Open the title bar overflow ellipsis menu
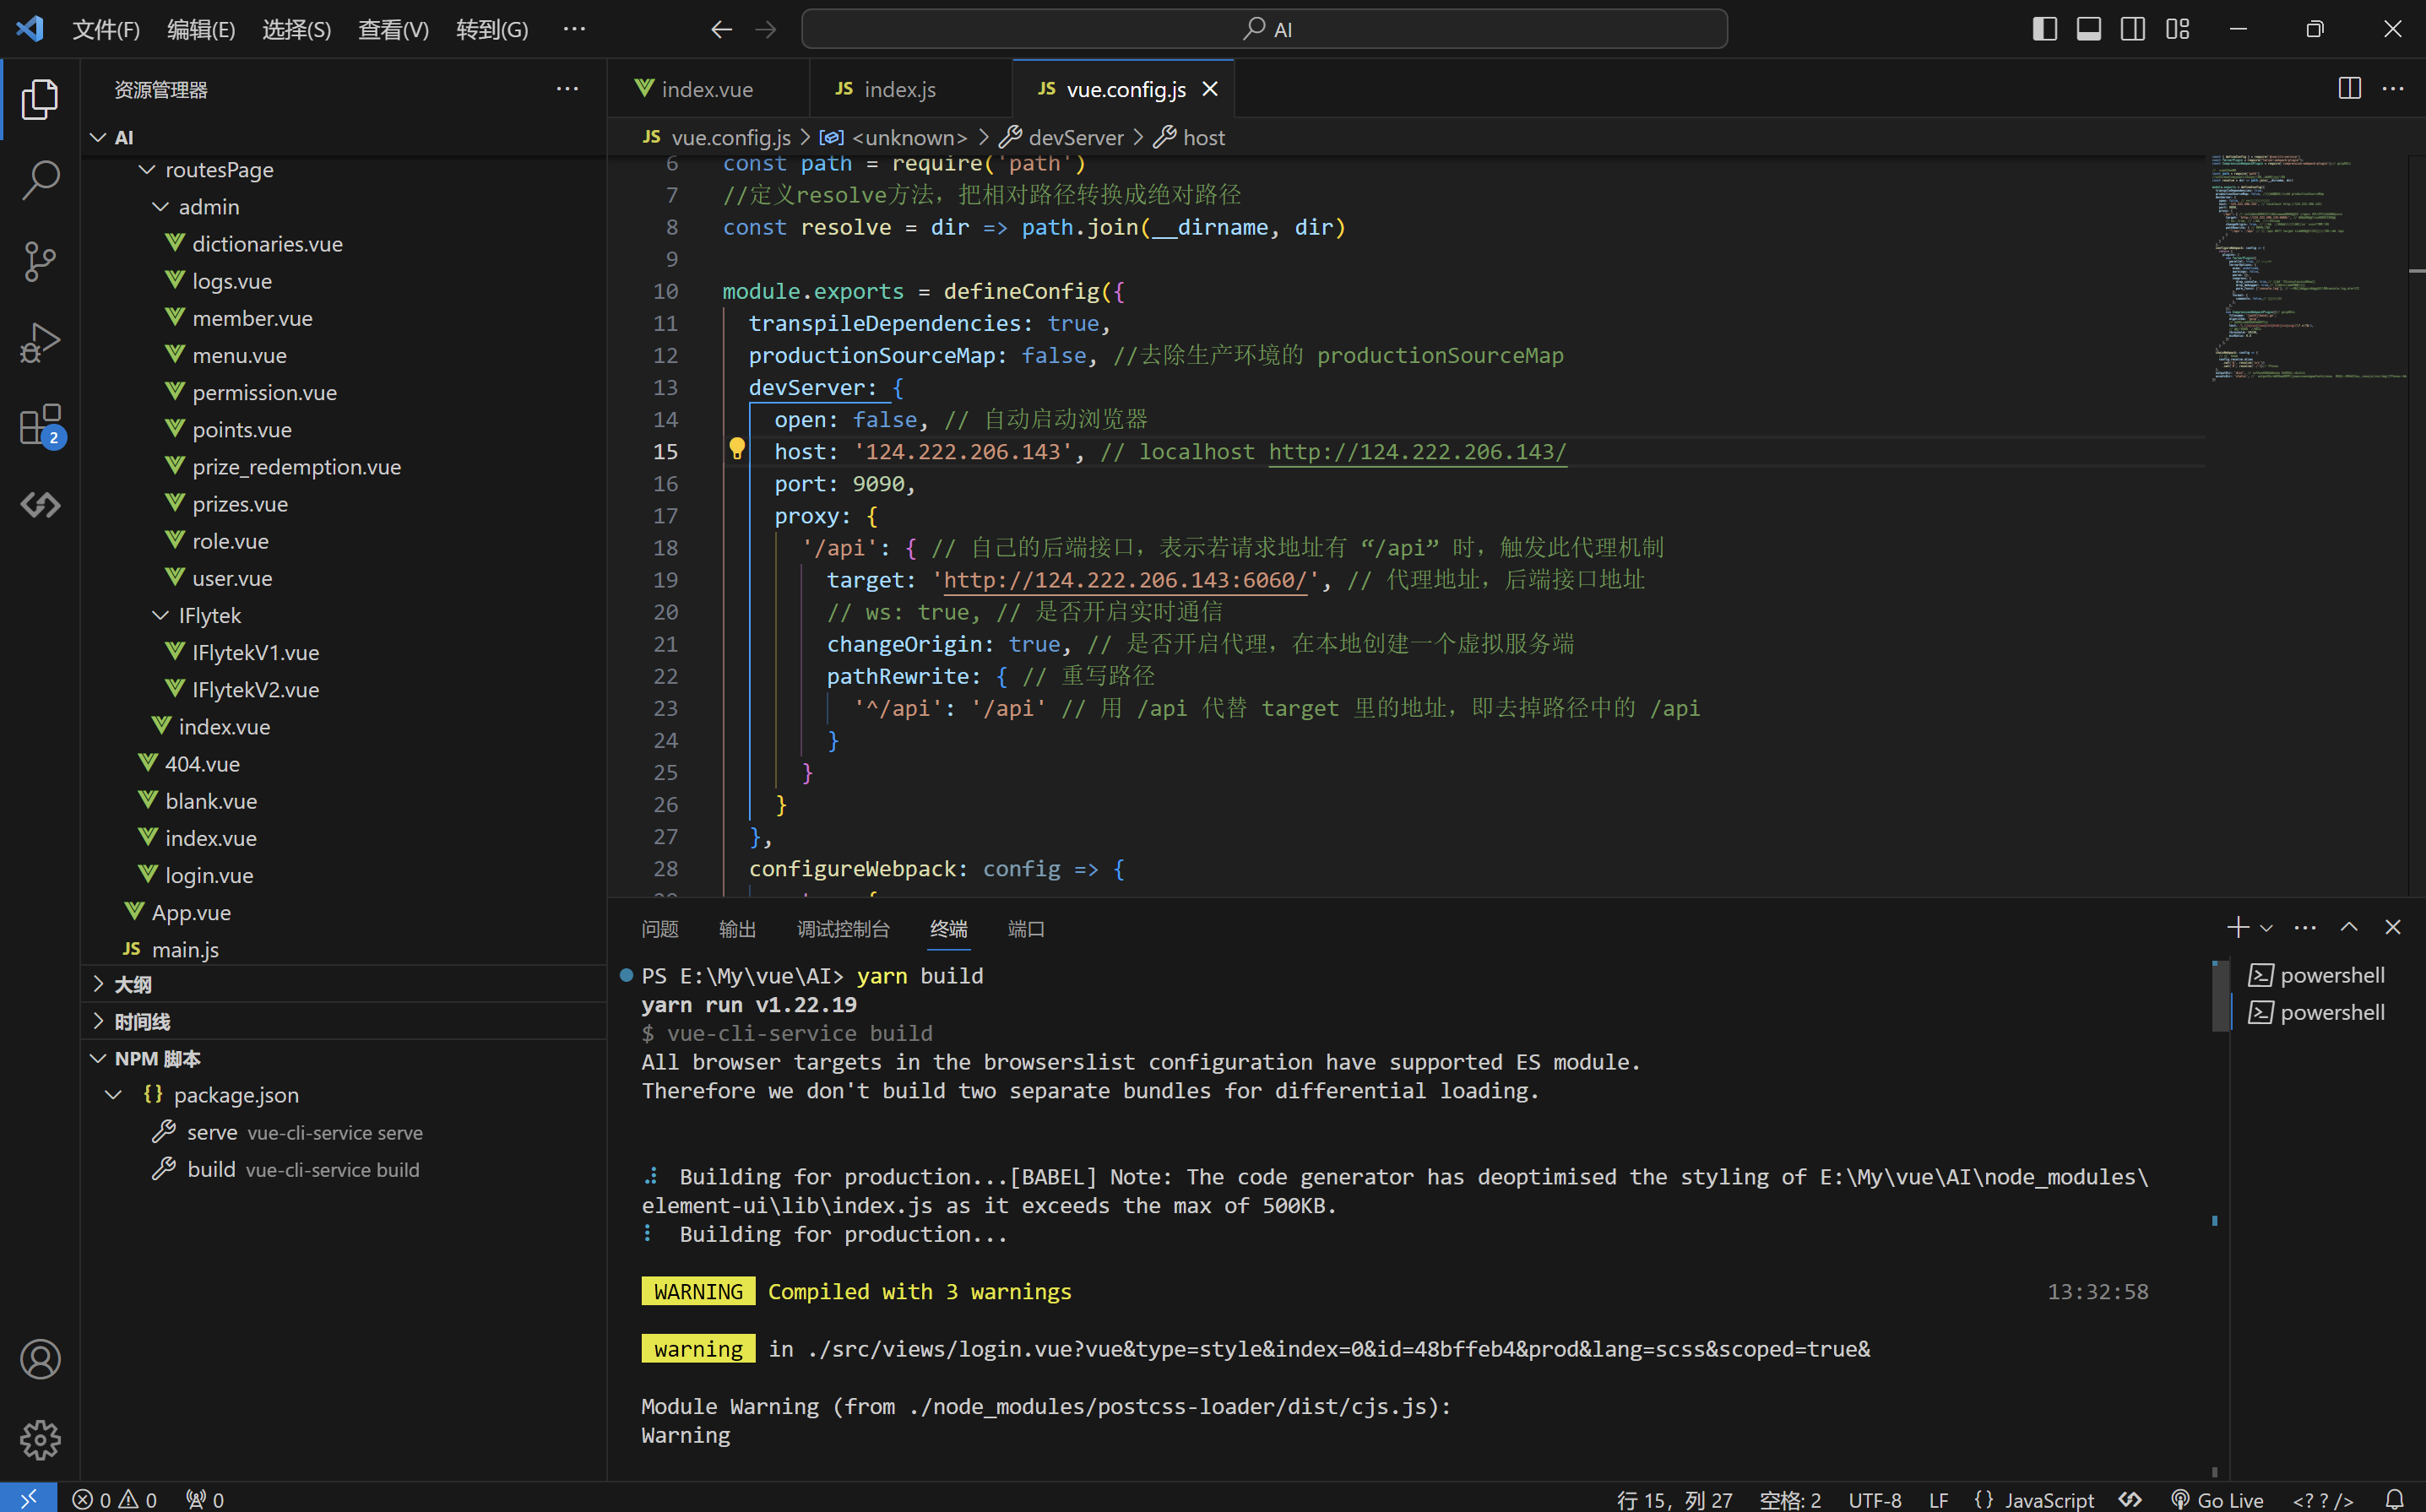This screenshot has width=2426, height=1512. click(575, 29)
